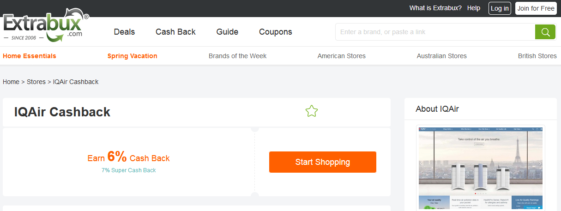The image size is (561, 211).
Task: Select the Home Essentials category
Action: [x=30, y=56]
